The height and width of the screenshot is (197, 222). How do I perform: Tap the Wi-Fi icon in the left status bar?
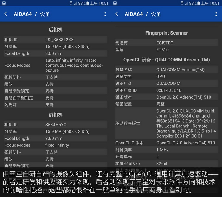click(71, 3)
